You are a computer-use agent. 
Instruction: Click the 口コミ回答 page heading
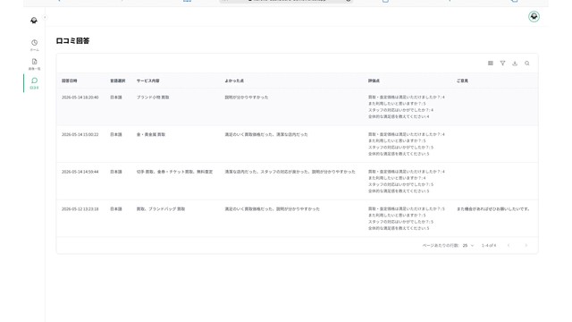[x=72, y=41]
